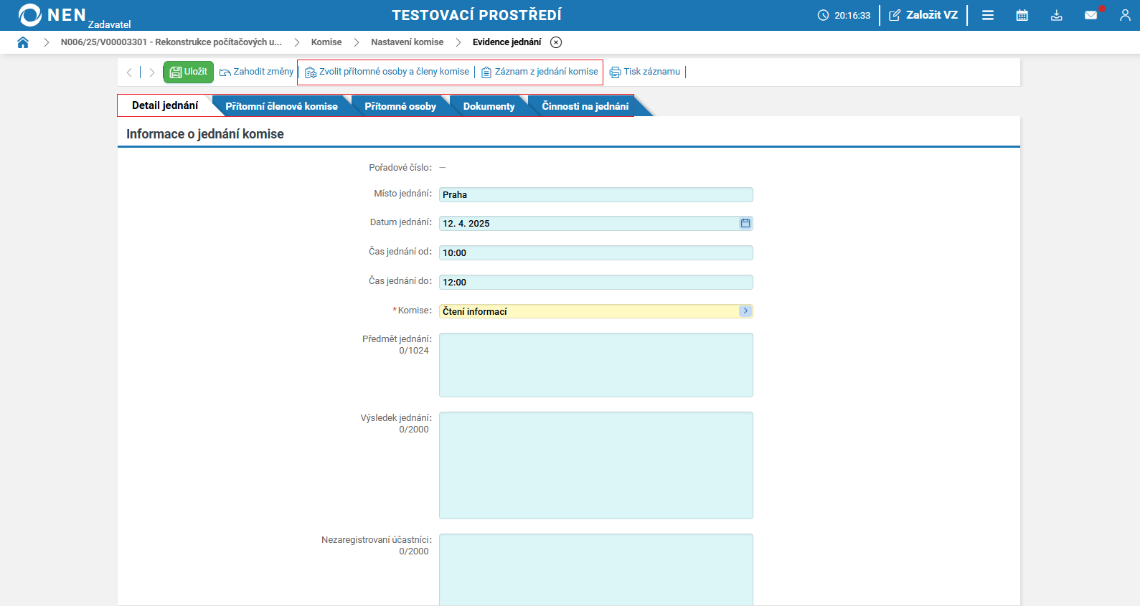Go to the home page icon

tap(23, 42)
